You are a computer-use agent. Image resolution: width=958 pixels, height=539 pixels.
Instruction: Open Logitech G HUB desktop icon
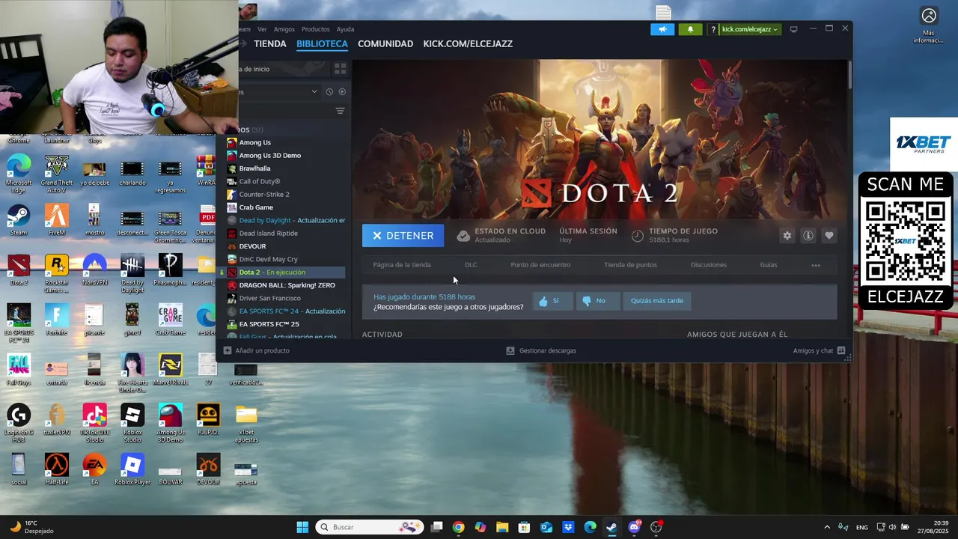[19, 423]
